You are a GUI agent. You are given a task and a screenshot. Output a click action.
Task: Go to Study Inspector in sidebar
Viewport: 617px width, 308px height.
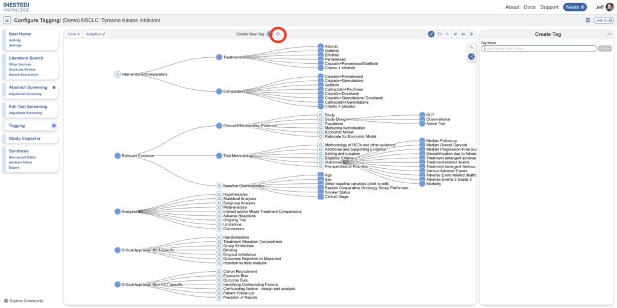point(25,139)
